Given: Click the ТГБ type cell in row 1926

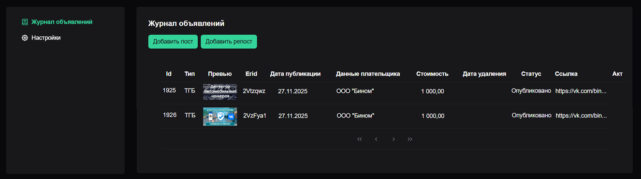Looking at the screenshot, I should tap(190, 115).
